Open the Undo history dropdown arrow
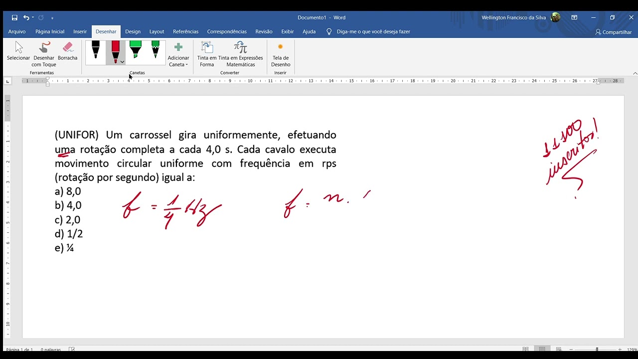Image resolution: width=638 pixels, height=359 pixels. 33,17
